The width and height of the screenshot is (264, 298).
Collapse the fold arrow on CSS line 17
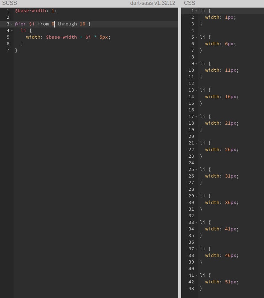coord(197,117)
